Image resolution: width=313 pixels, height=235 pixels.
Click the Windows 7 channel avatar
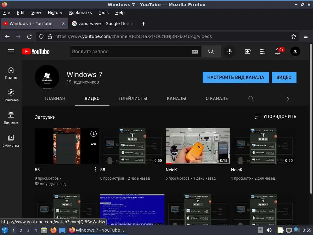click(x=47, y=77)
